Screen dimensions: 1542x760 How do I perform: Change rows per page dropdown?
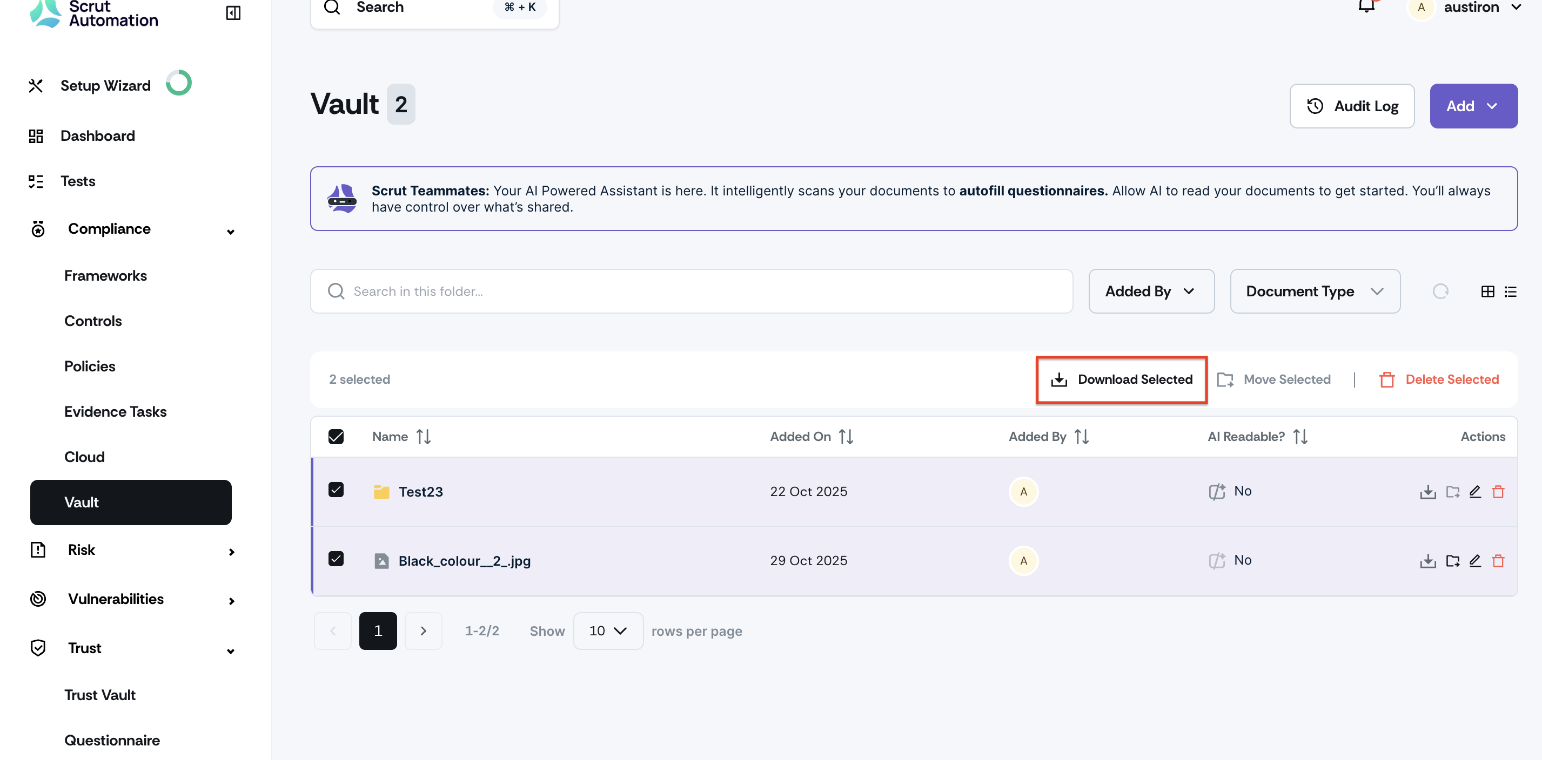pyautogui.click(x=608, y=631)
